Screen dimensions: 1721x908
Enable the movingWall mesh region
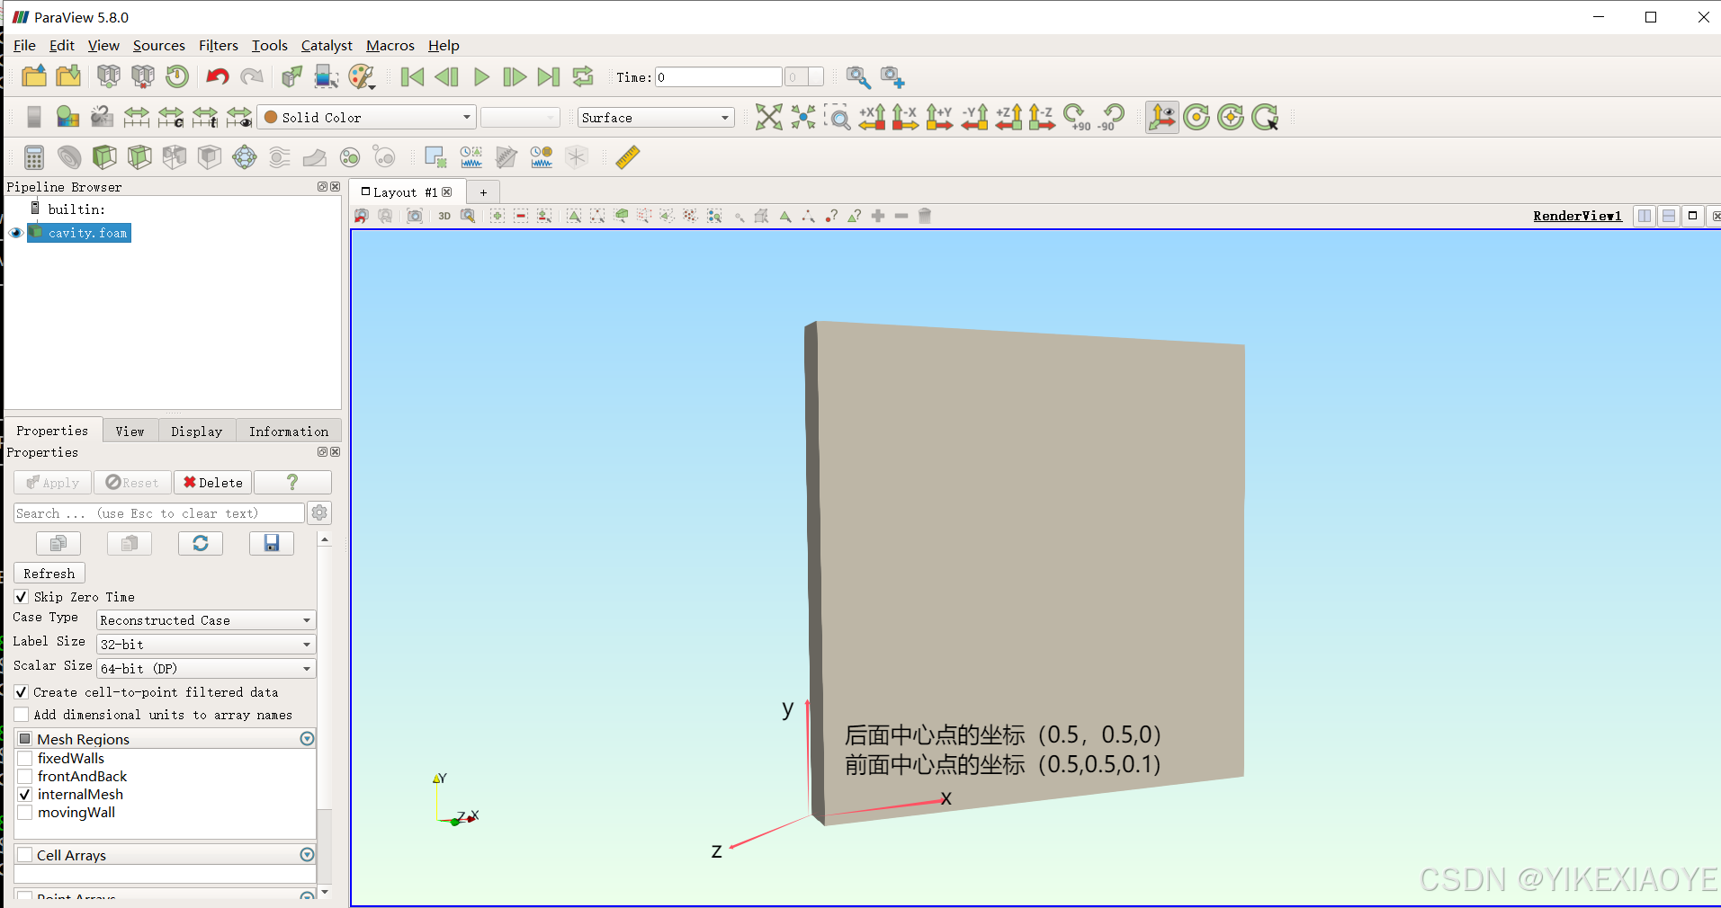25,812
